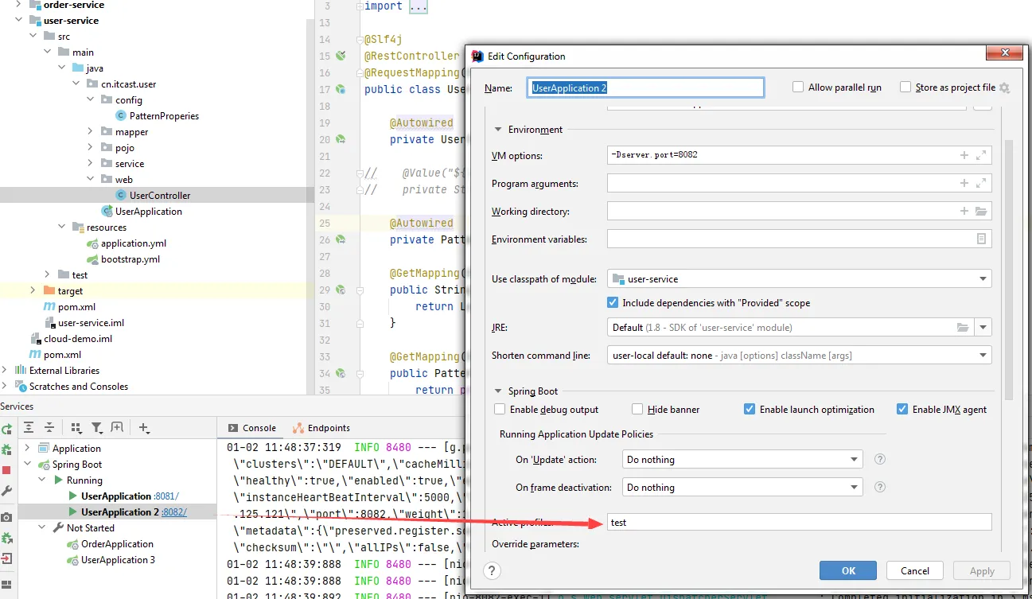Click OK in Edit Configuration dialog
1032x599 pixels.
pos(848,570)
